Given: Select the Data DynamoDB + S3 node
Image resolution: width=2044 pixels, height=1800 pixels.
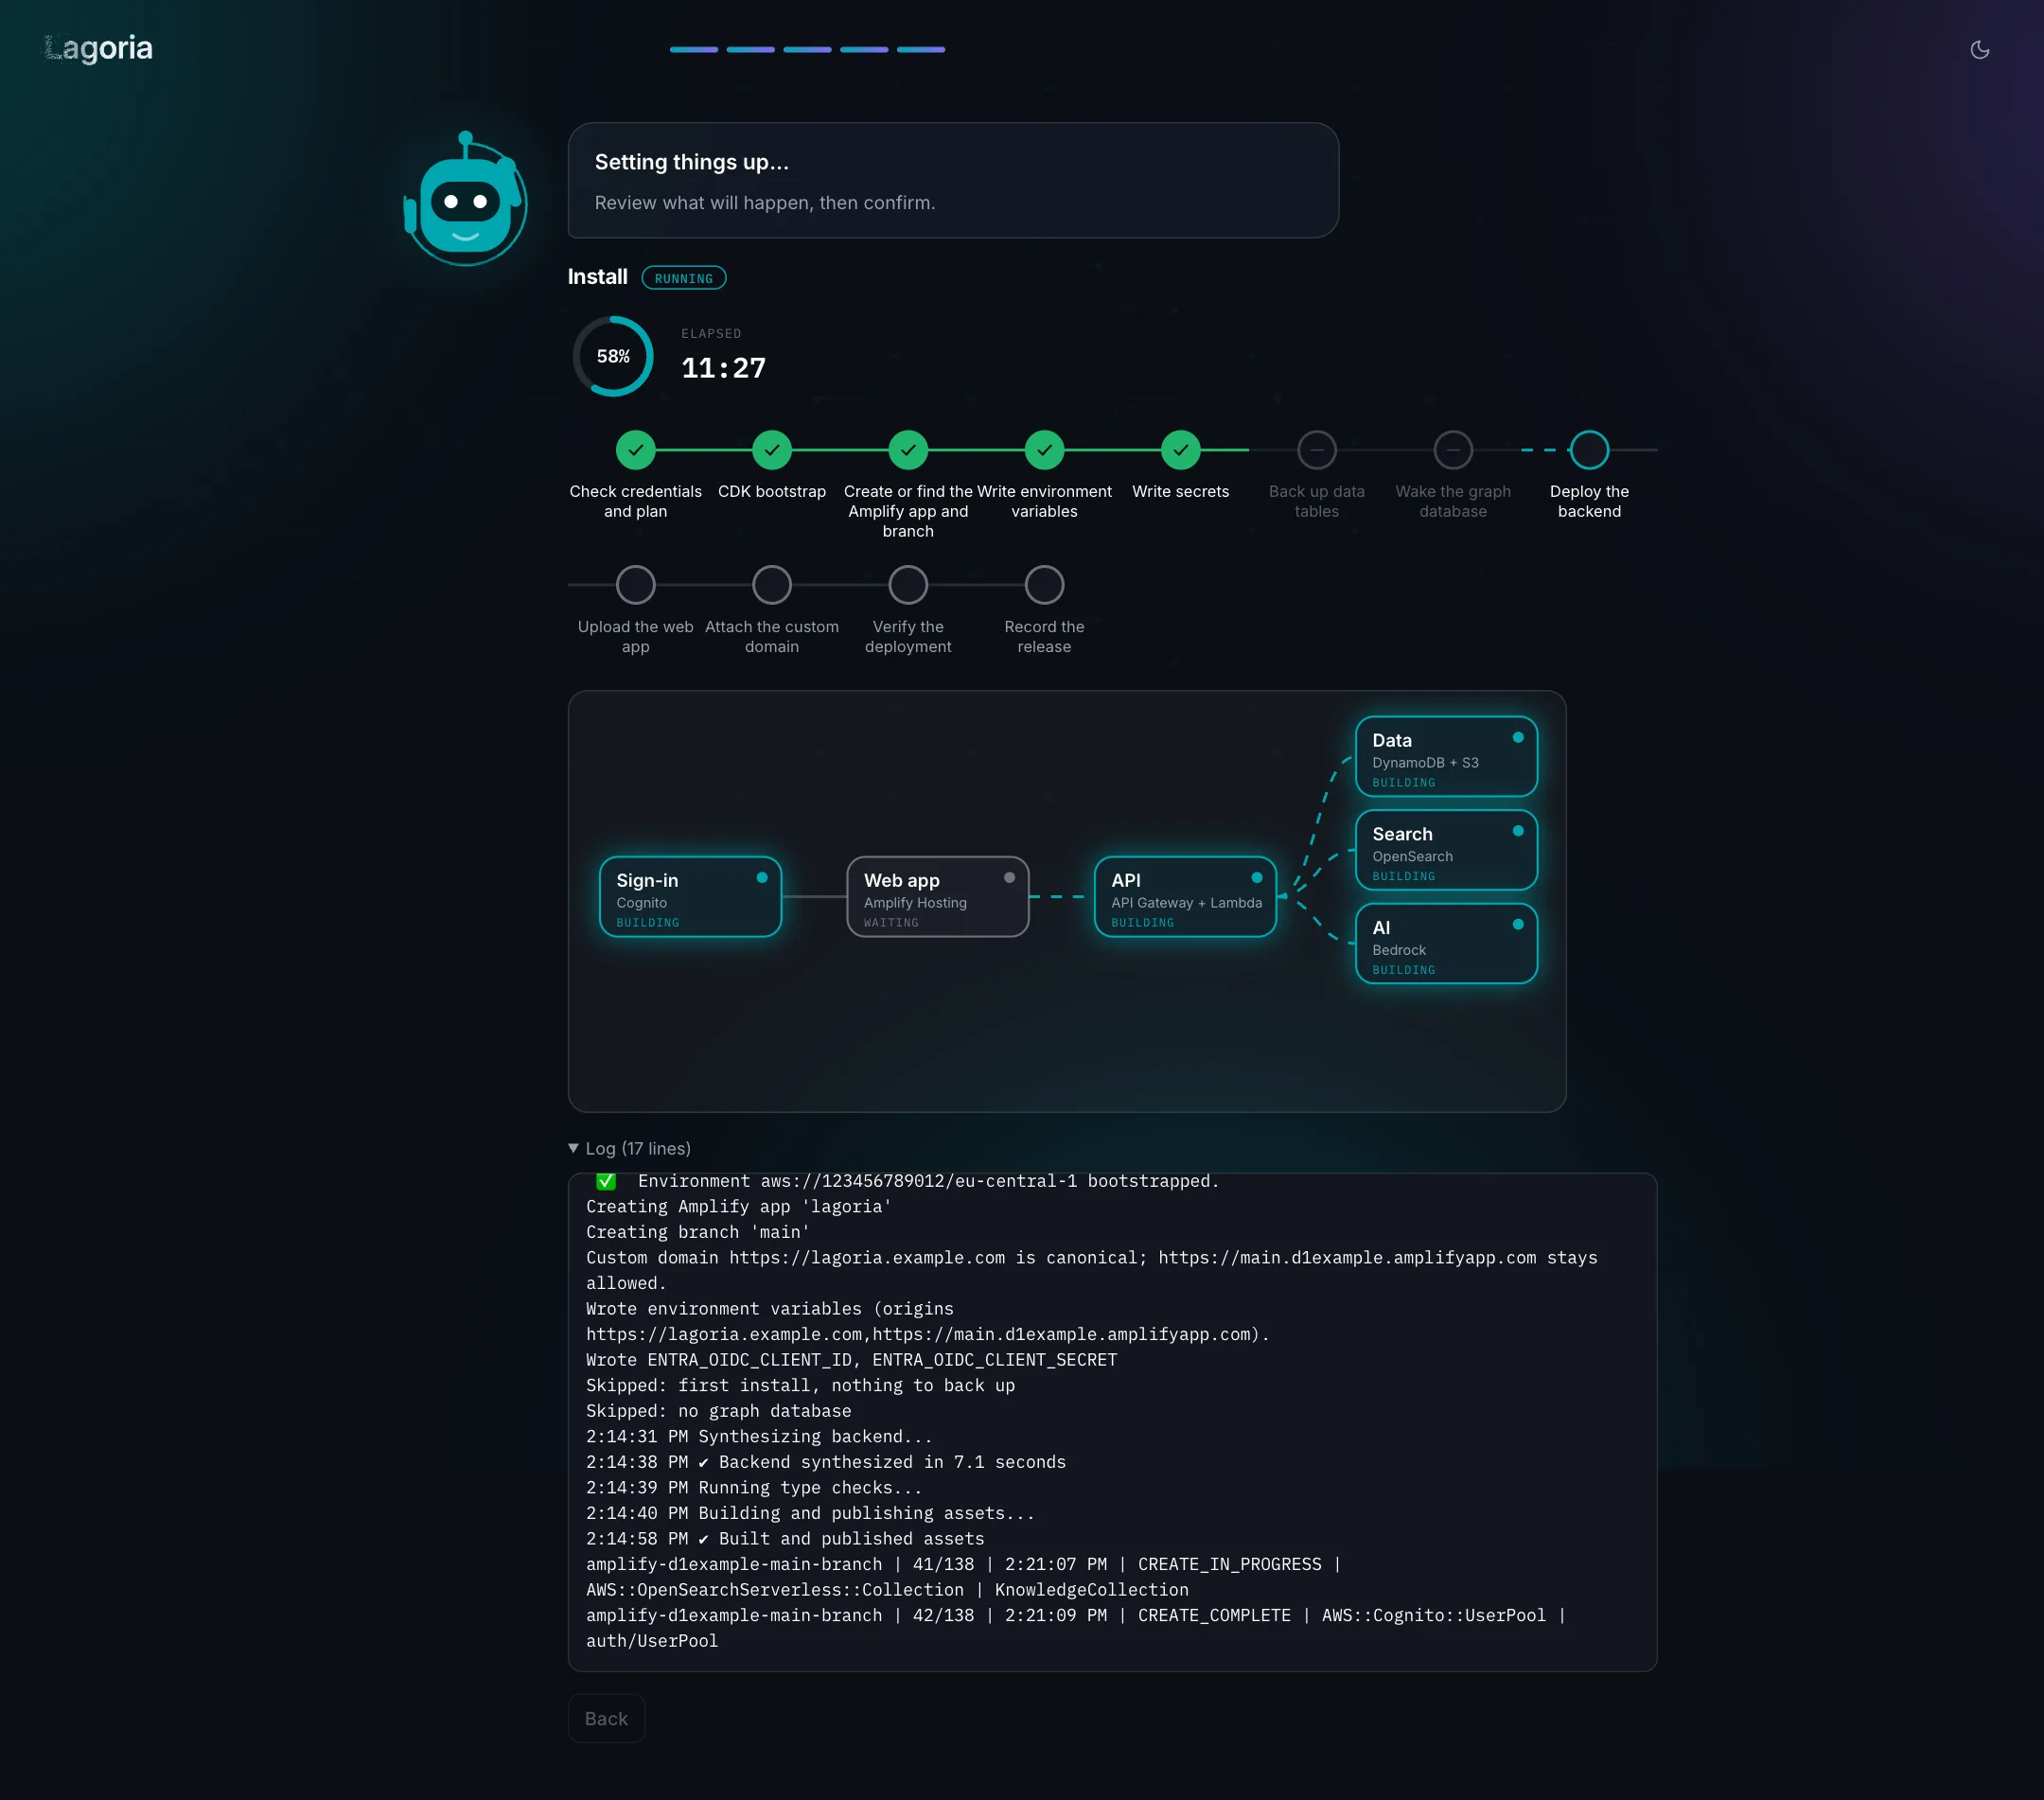Looking at the screenshot, I should point(1446,756).
